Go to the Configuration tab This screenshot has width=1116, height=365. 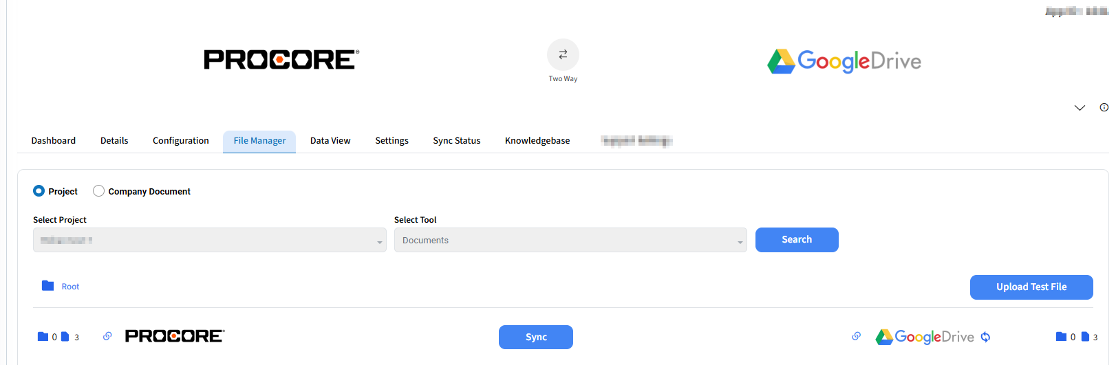[180, 141]
